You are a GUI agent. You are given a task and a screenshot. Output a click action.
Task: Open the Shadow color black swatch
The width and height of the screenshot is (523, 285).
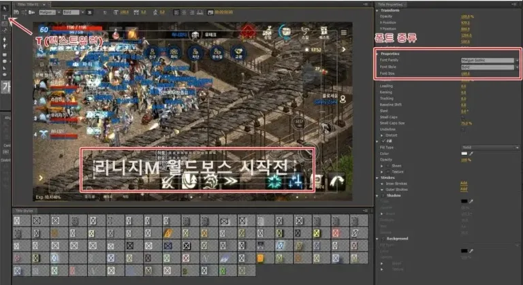(x=464, y=201)
